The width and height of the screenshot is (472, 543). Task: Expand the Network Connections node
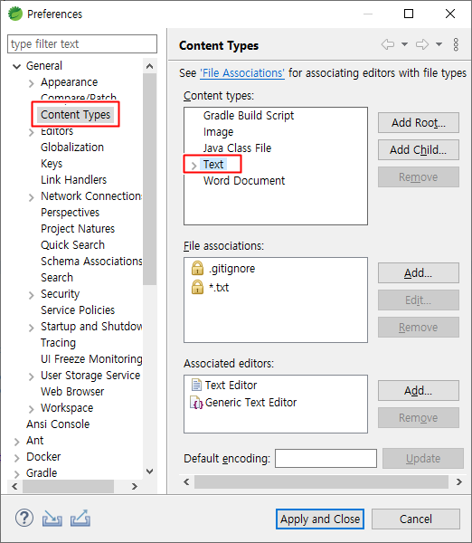coord(31,197)
